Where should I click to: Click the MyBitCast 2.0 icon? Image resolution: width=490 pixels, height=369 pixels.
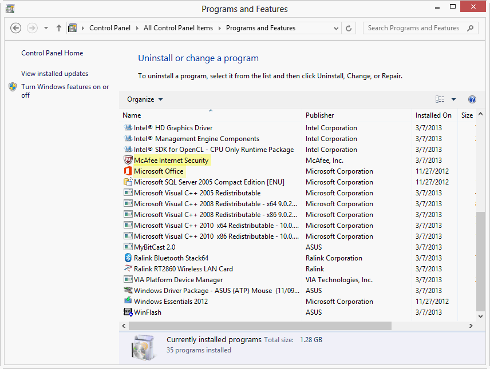point(128,247)
